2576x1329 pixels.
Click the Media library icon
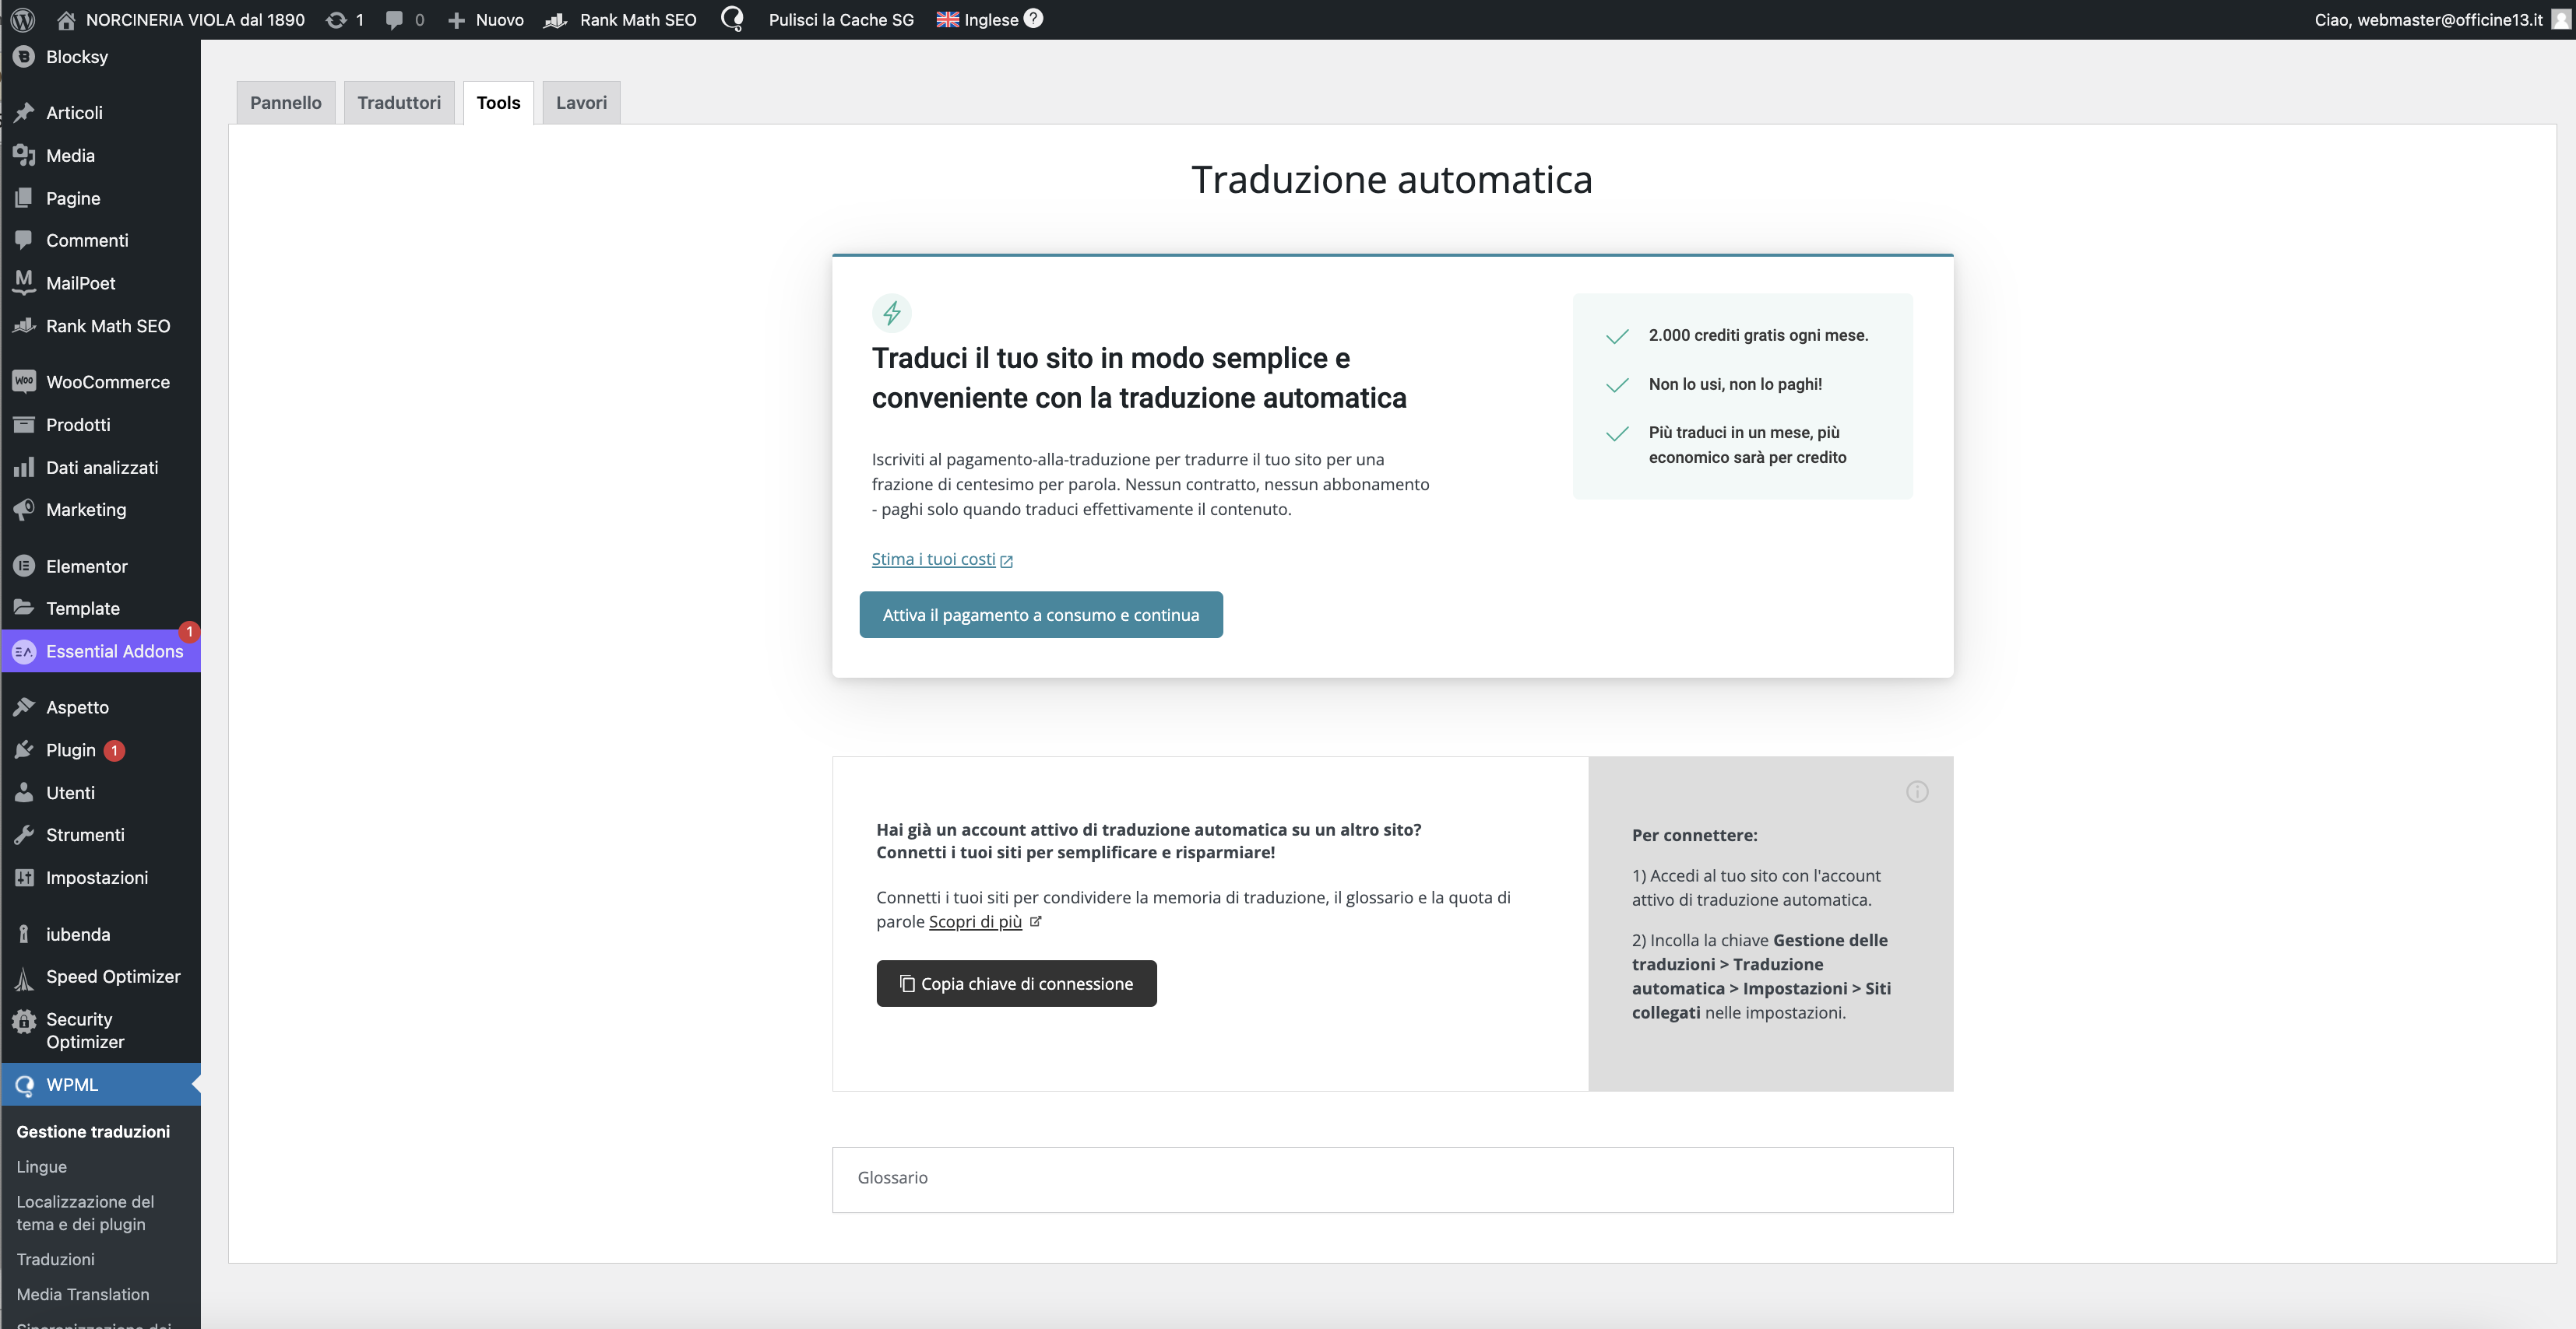coord(24,156)
